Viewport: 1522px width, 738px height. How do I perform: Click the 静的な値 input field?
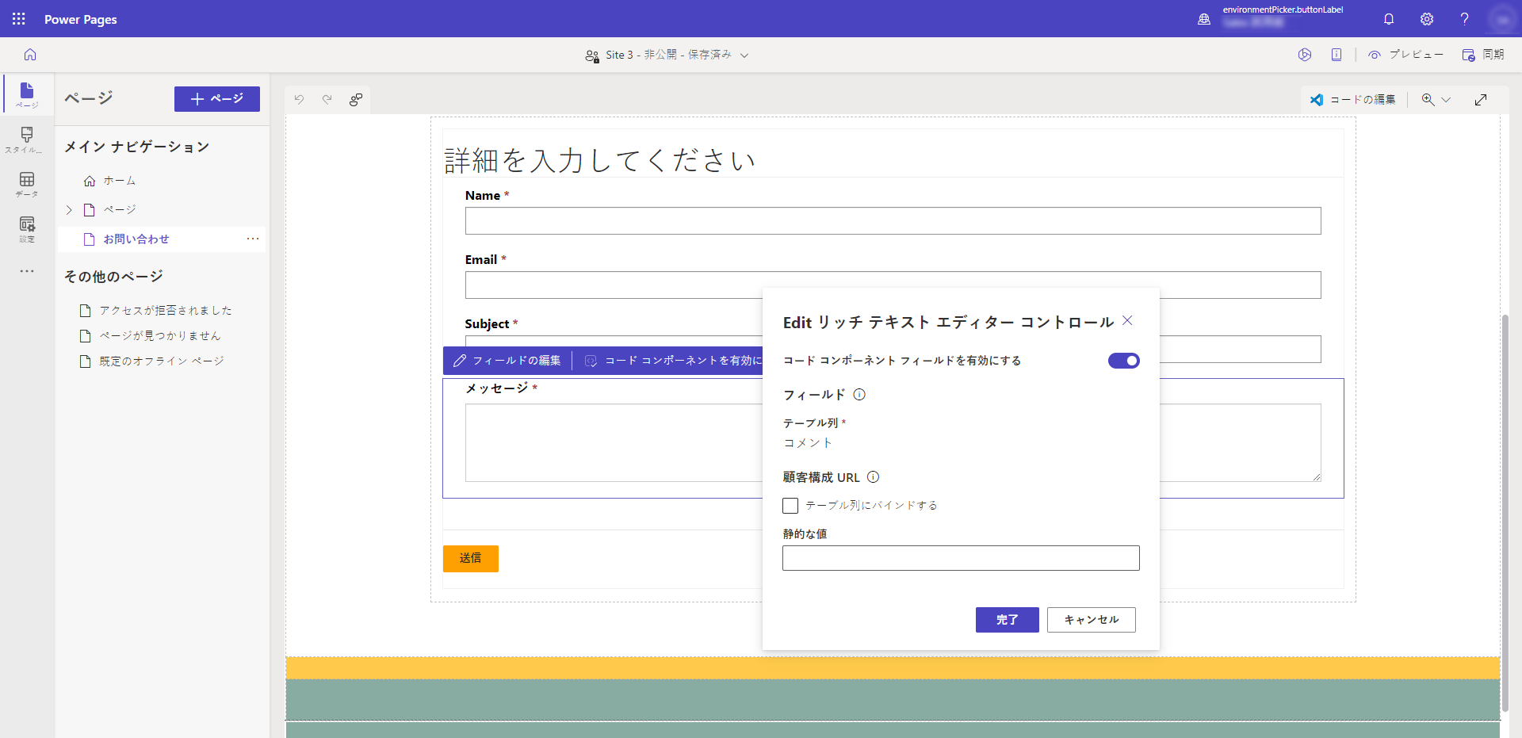(961, 558)
